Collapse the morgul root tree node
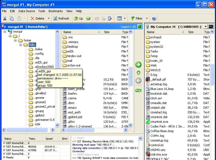Screen dimensions: 216x160 5,31
